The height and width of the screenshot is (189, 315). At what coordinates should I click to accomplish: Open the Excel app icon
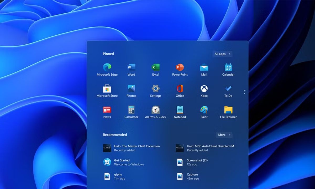(x=156, y=70)
